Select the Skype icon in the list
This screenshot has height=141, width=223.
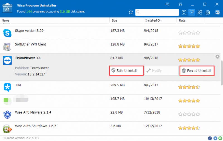click(7, 33)
